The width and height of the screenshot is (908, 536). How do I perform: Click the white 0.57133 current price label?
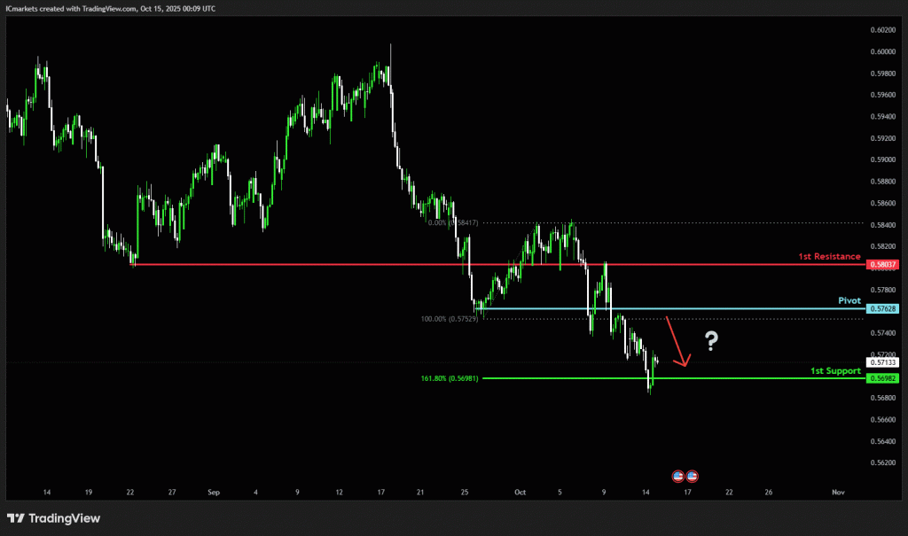882,362
